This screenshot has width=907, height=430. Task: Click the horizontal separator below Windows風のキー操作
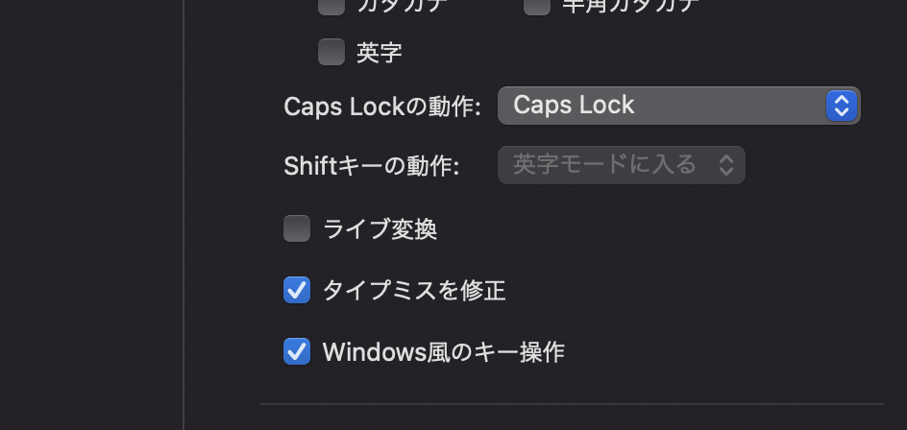click(x=571, y=404)
